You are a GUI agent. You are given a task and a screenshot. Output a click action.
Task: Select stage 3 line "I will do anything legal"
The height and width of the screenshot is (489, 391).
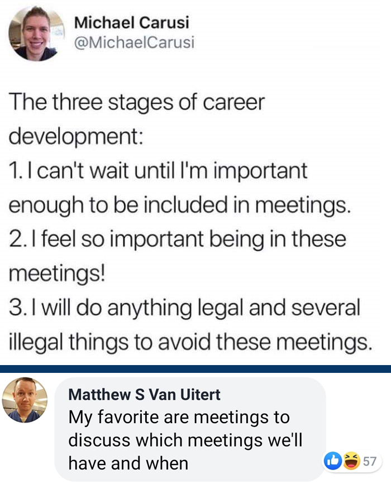[184, 308]
